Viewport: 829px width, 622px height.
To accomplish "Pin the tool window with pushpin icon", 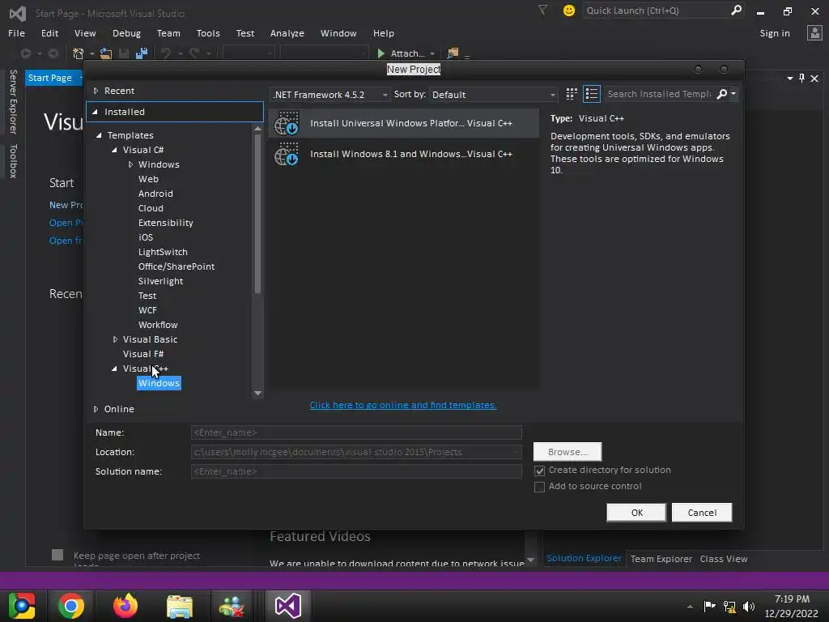I will pos(802,79).
